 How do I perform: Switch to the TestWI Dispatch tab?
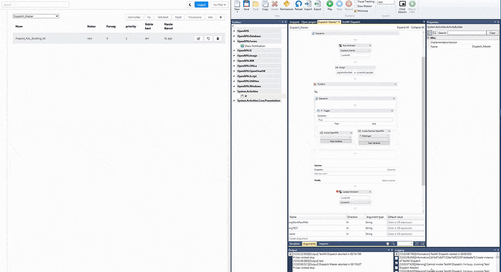pyautogui.click(x=350, y=22)
